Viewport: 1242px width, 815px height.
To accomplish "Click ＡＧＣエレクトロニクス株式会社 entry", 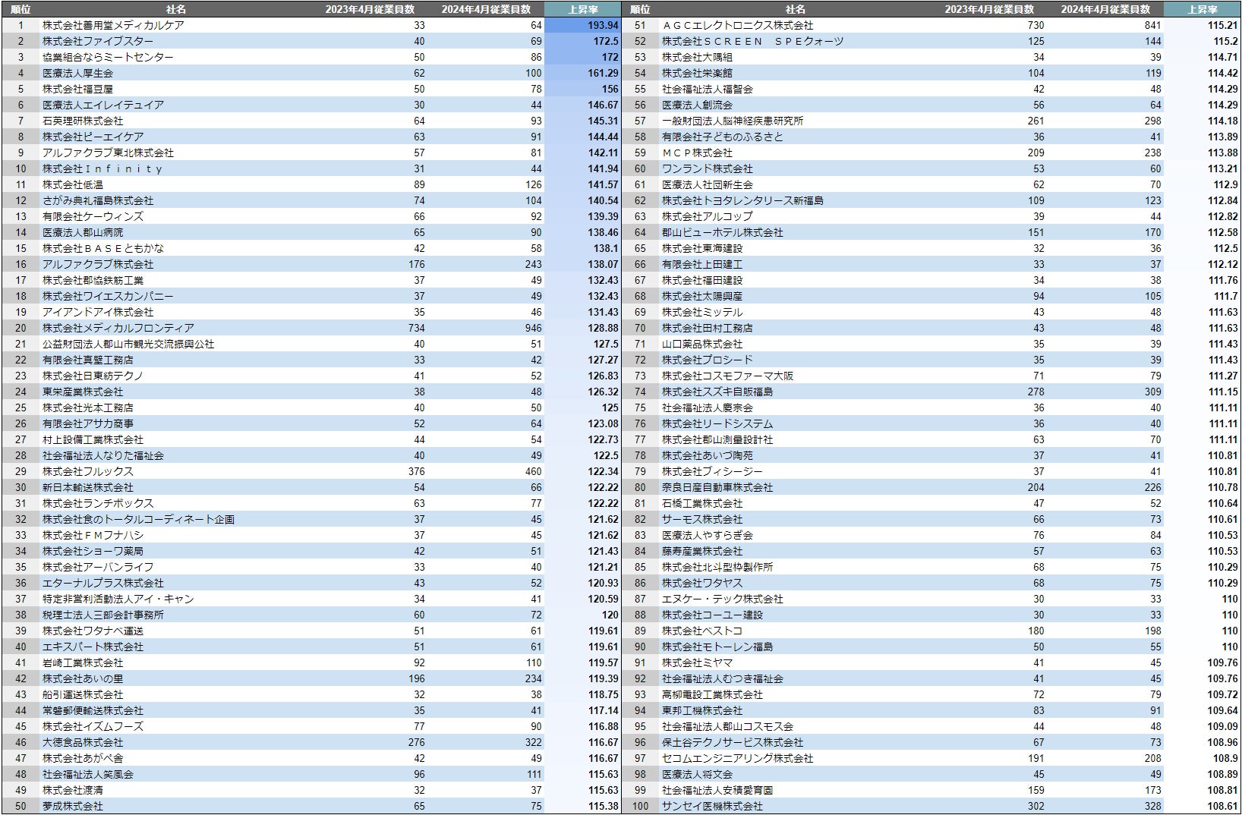I will [738, 25].
